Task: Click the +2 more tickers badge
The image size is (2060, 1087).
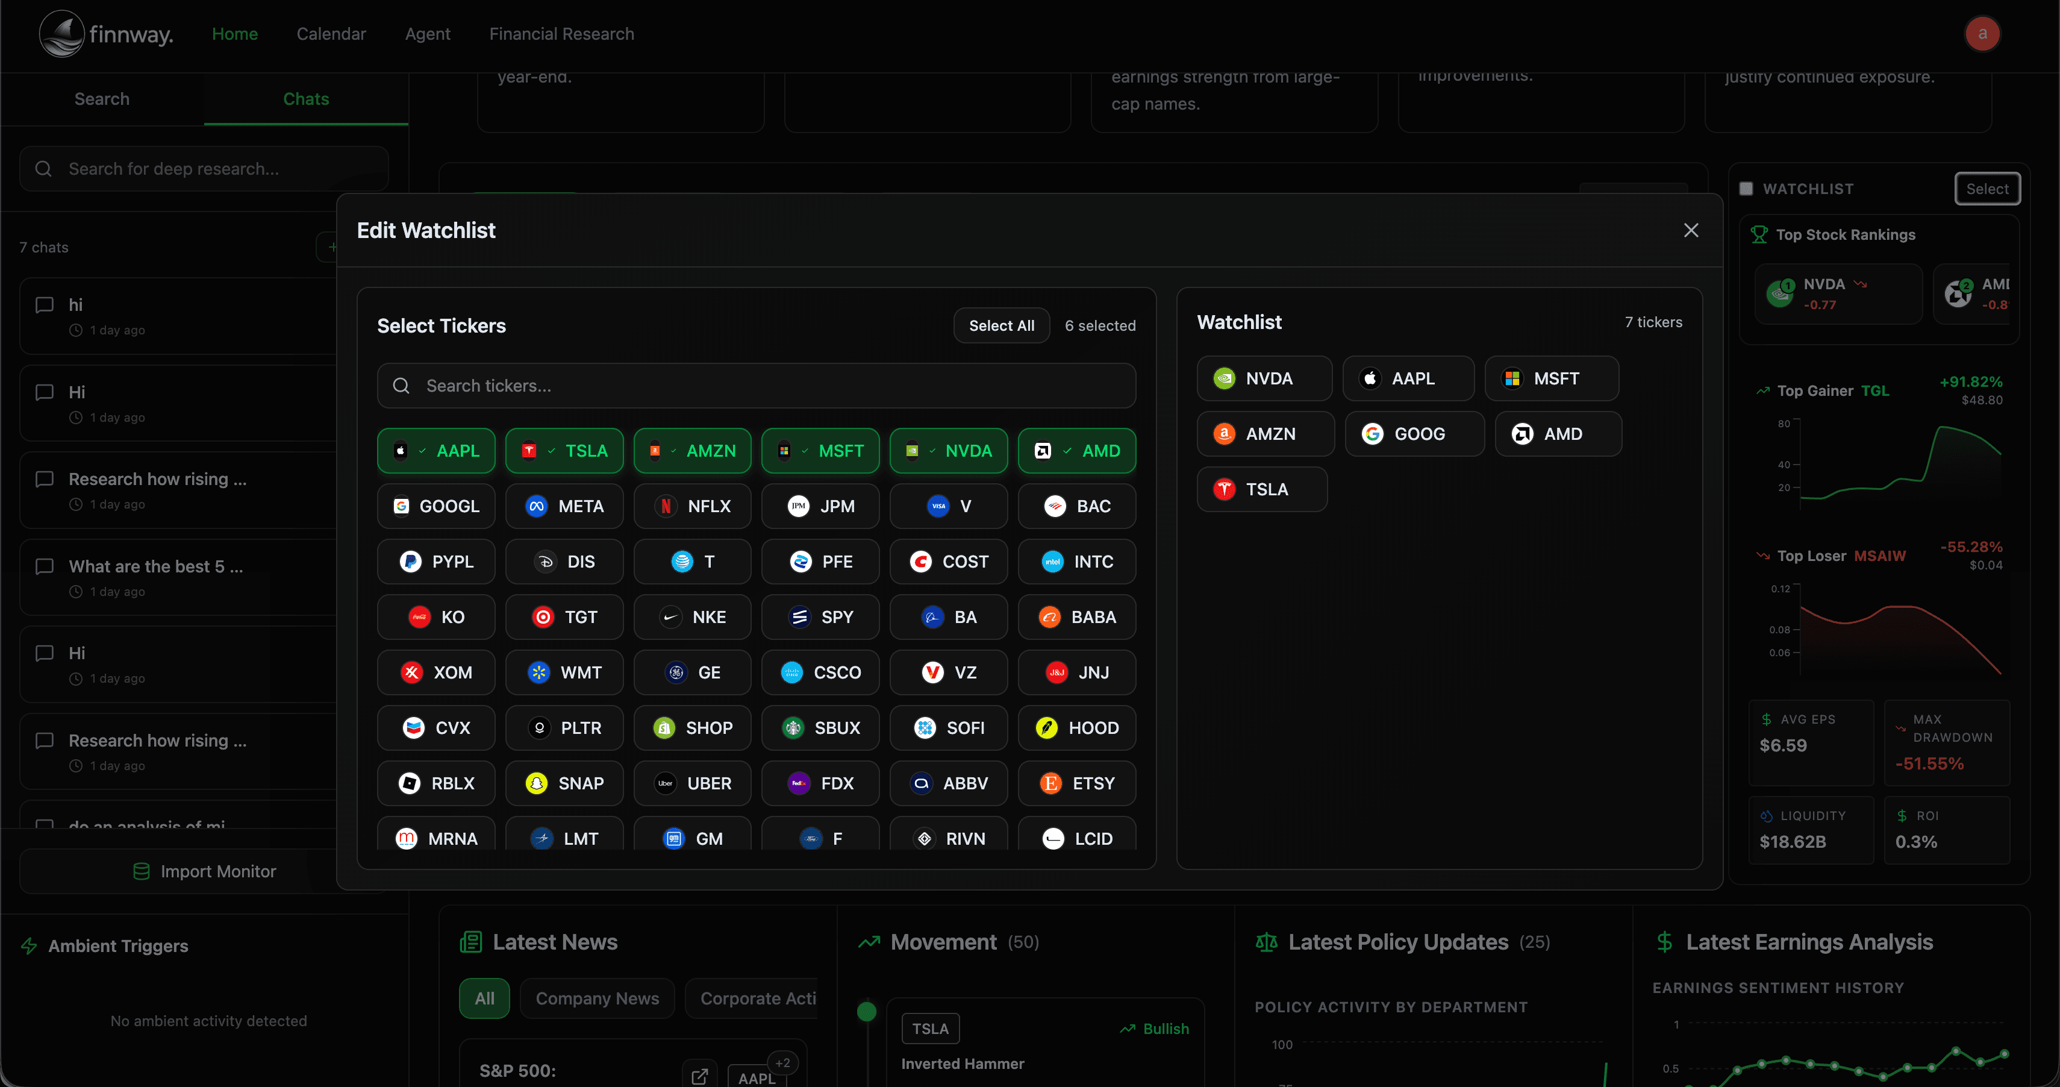Action: 782,1062
